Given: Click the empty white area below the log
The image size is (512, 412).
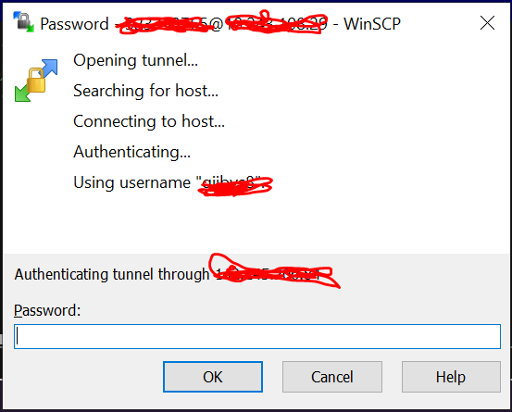Looking at the screenshot, I should point(257,225).
